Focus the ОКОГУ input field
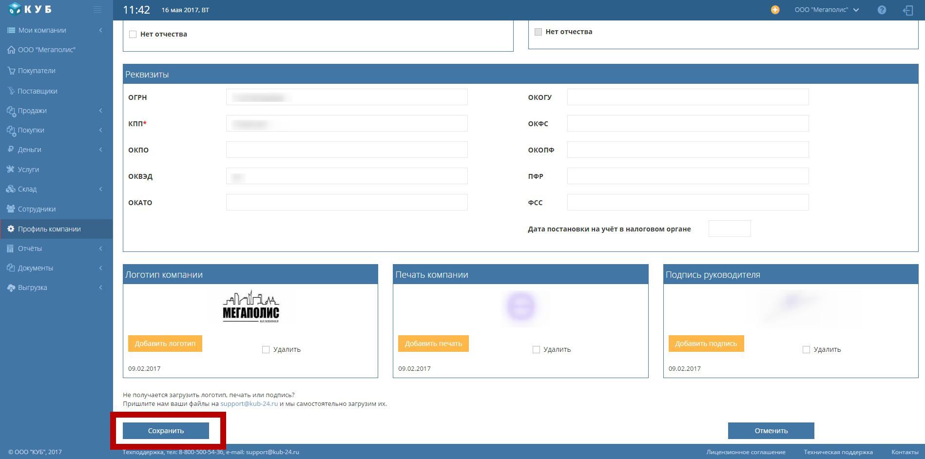925x459 pixels. [x=688, y=97]
